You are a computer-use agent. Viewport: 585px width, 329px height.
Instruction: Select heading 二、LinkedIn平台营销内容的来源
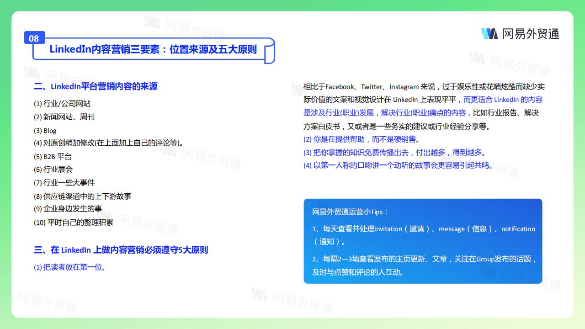(96, 86)
